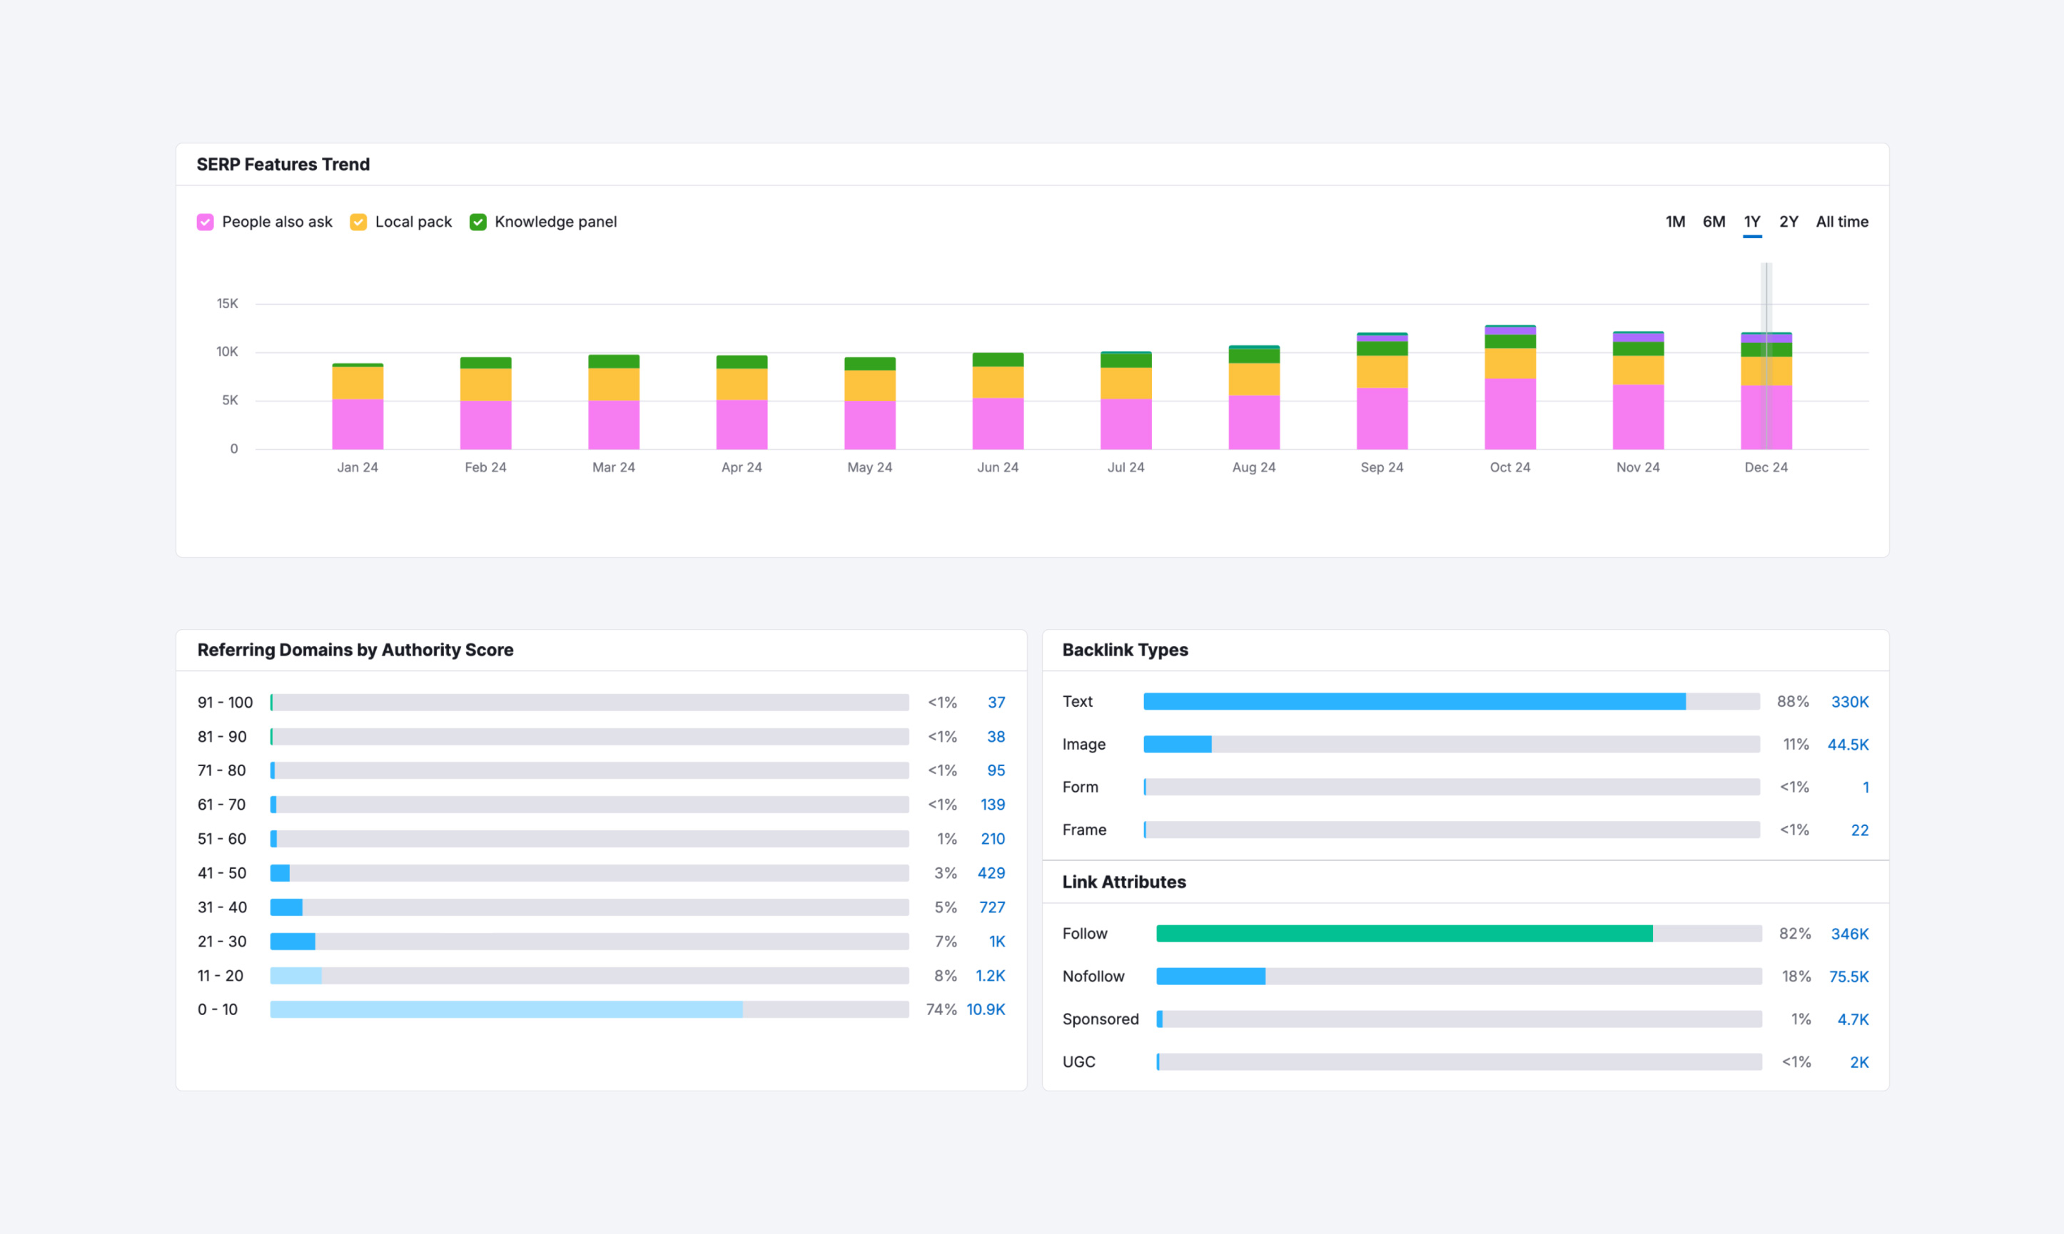The image size is (2064, 1234).
Task: Disable the Knowledge panel checkbox
Action: tap(477, 222)
